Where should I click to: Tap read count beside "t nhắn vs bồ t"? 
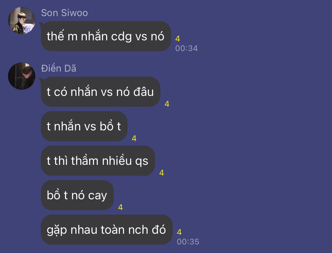click(x=134, y=138)
